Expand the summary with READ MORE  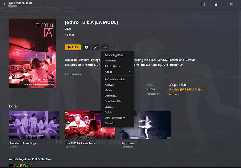coord(73,74)
